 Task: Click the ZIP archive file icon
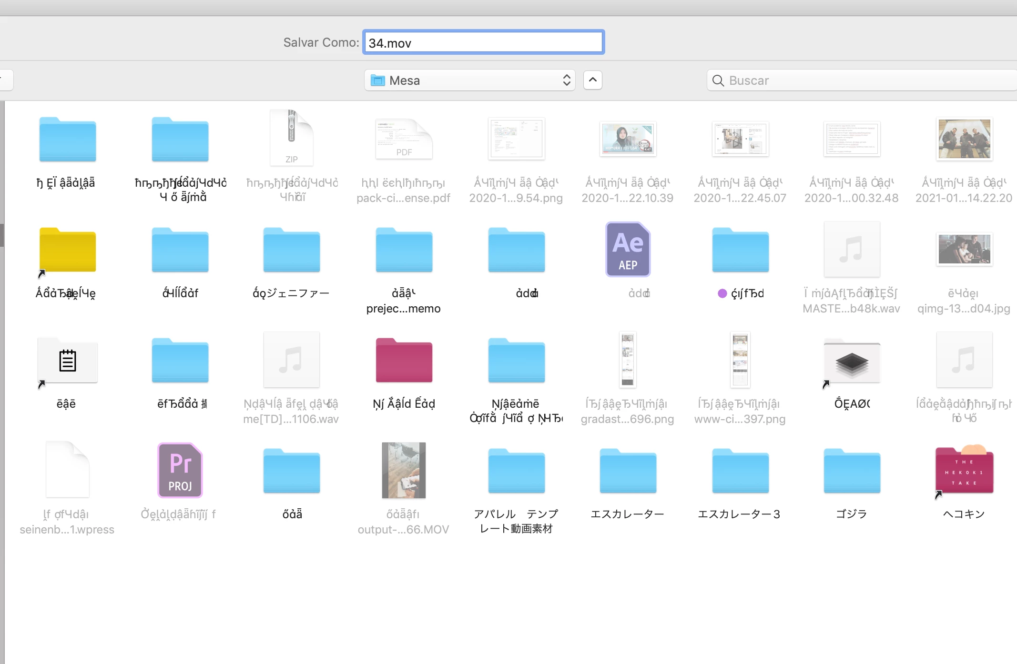pyautogui.click(x=292, y=138)
